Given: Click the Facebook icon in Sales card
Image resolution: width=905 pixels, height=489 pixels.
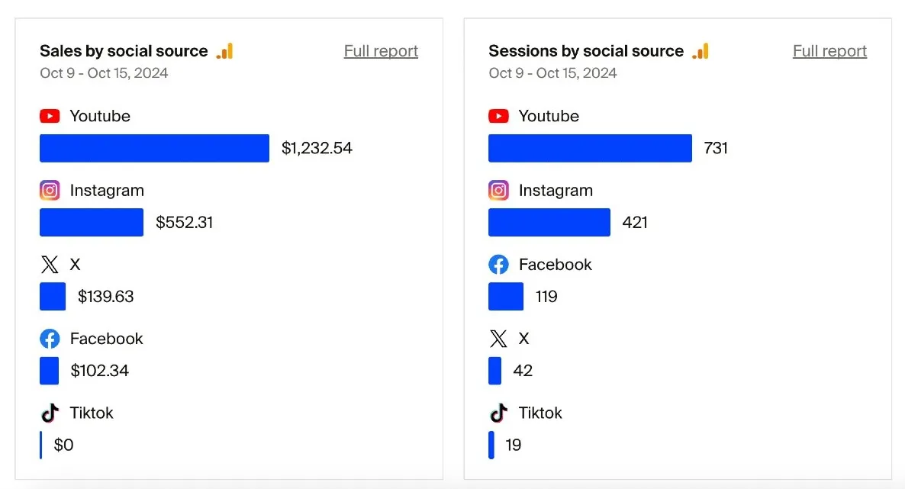Looking at the screenshot, I should click(x=50, y=339).
